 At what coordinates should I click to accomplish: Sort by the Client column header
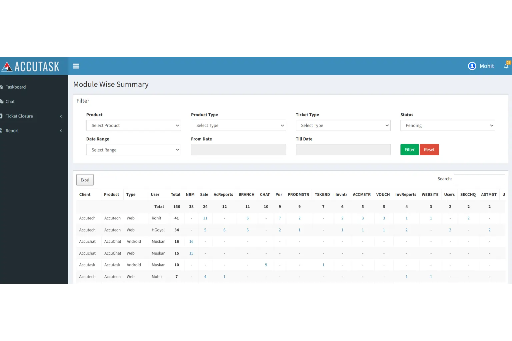(x=85, y=194)
